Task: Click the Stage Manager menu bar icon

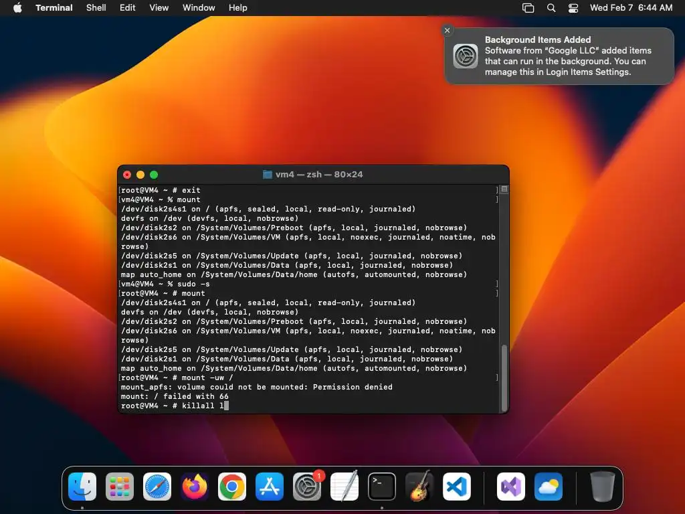Action: (528, 8)
